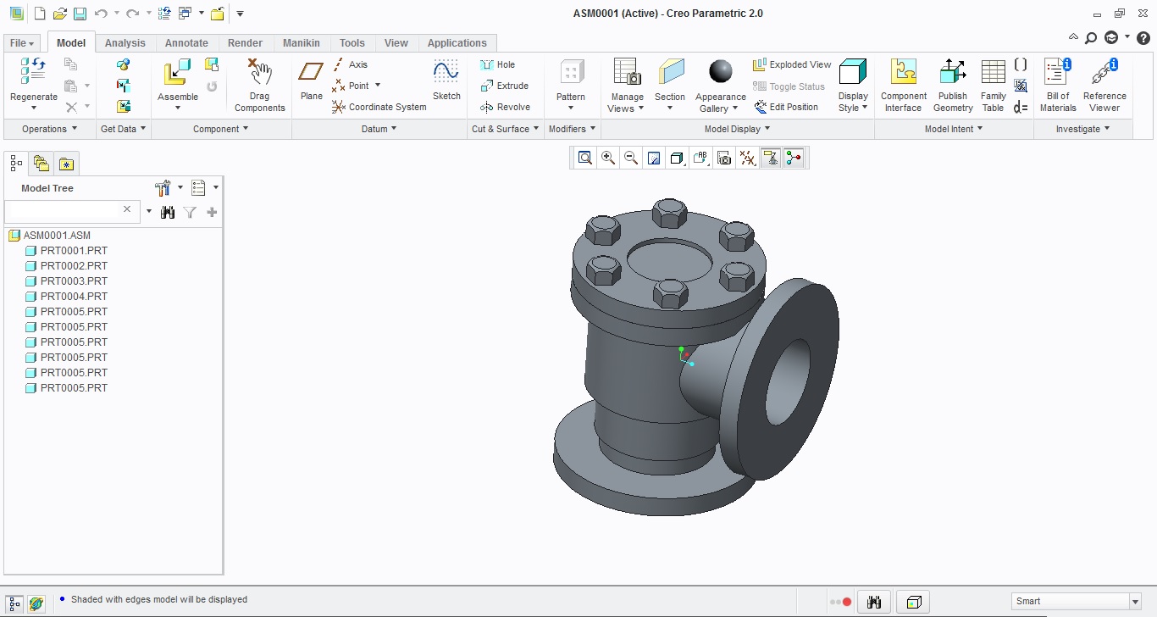Expand the Model Display group dropdown

pos(738,129)
